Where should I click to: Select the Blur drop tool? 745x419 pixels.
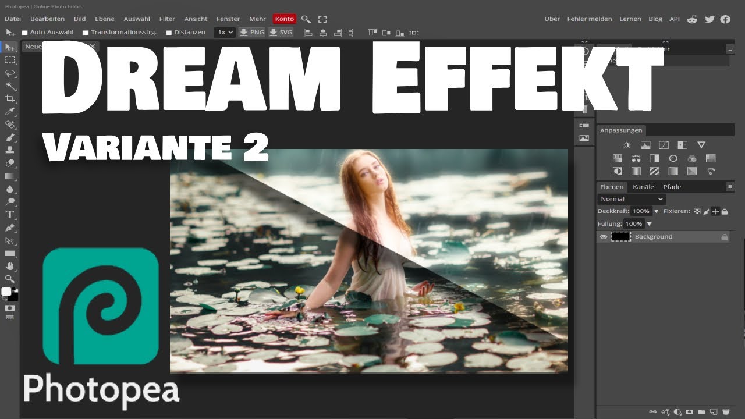point(10,189)
